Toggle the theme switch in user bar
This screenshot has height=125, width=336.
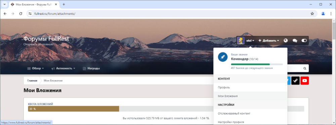304,40
